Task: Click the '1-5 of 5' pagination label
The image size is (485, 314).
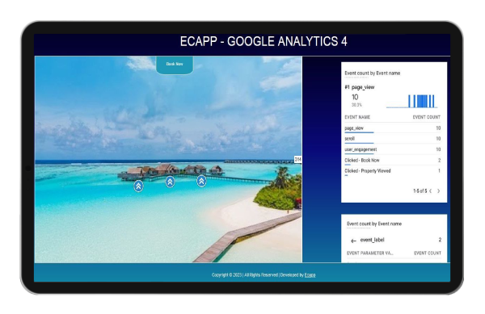Action: [420, 190]
